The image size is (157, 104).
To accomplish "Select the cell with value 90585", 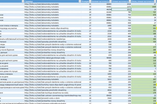I will (x=102, y=58).
